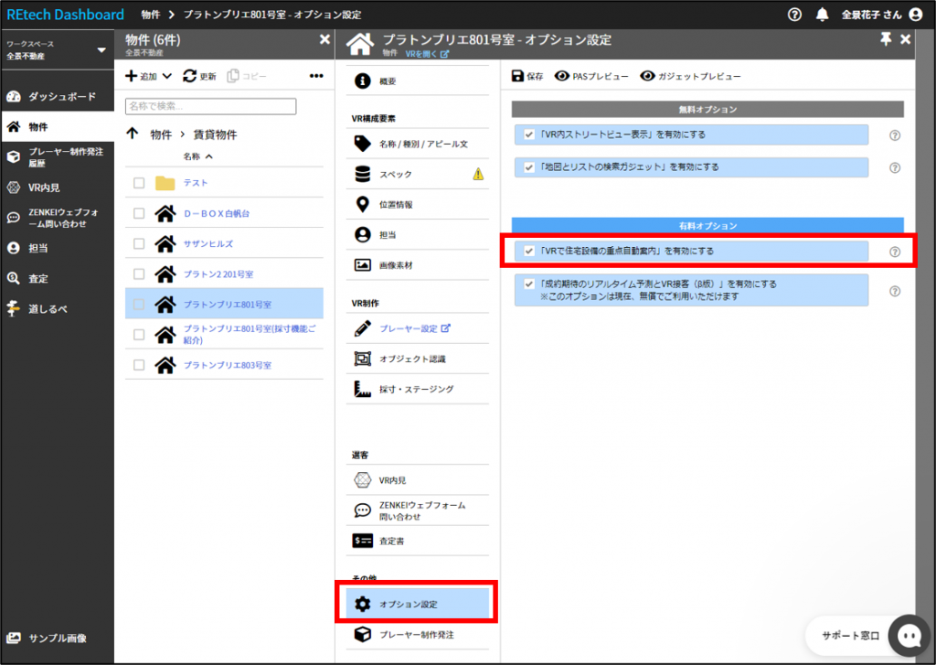Open the テスト folder icon

coord(165,183)
